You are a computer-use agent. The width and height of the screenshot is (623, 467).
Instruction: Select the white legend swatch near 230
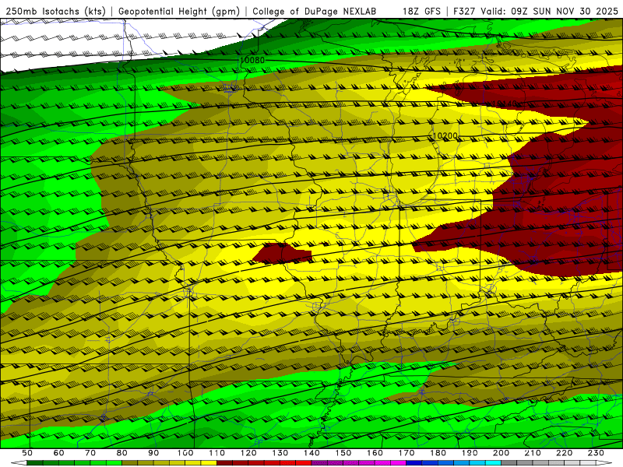coord(588,463)
